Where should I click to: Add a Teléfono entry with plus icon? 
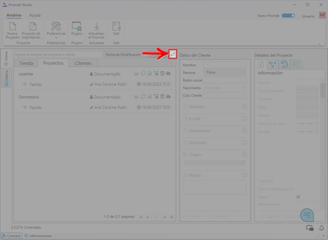pos(185,107)
